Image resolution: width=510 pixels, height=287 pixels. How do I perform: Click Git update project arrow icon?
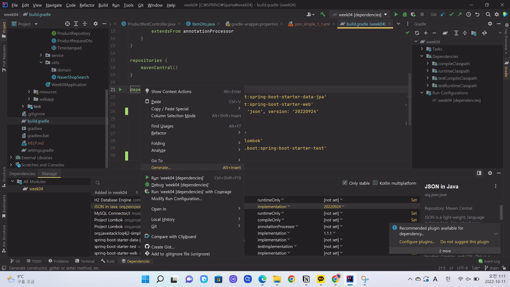pyautogui.click(x=443, y=15)
